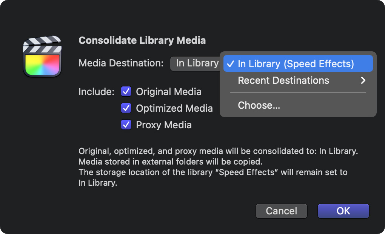
Task: Open the Recent Destinations menu entry
Action: coord(298,80)
